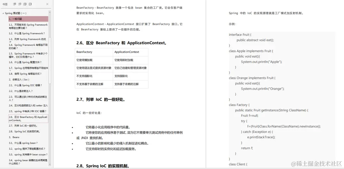Click the bookmark panel scrollbar thumb
344x169 pixels.
[50, 61]
